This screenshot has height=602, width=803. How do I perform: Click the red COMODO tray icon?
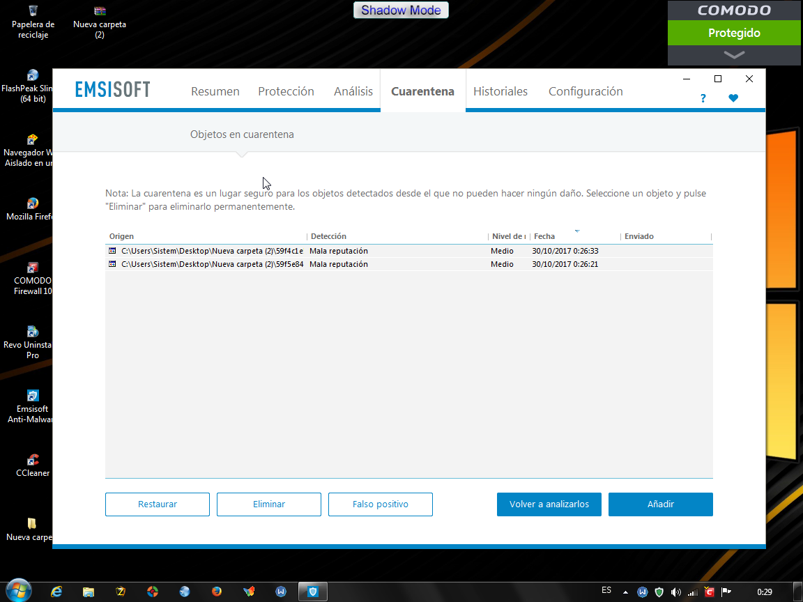(710, 592)
